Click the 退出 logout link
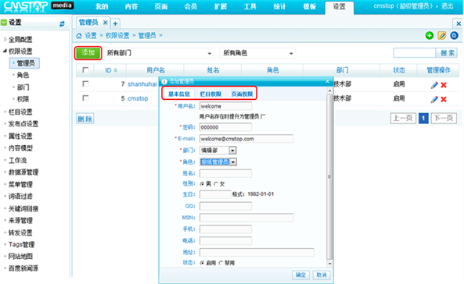Viewport: 464px width, 284px height. (x=447, y=6)
